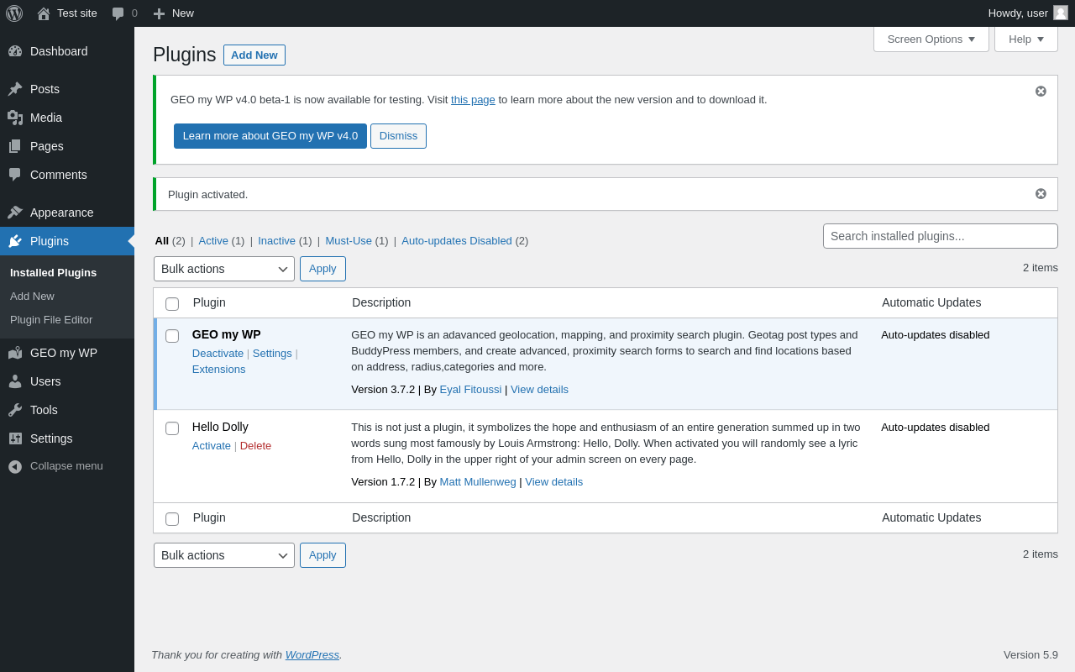Viewport: 1075px width, 672px height.
Task: Click the Add New button beside Plugins
Action: tap(254, 55)
